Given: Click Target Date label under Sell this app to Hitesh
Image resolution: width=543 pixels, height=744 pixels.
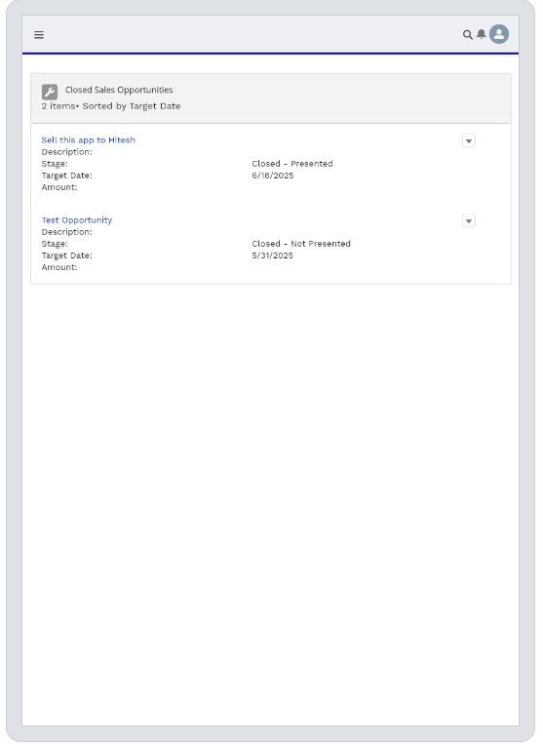Looking at the screenshot, I should pos(67,176).
